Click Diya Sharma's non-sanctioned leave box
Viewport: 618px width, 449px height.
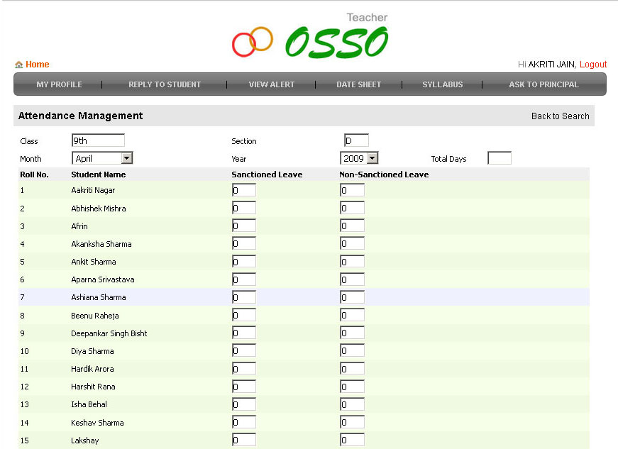(x=352, y=350)
